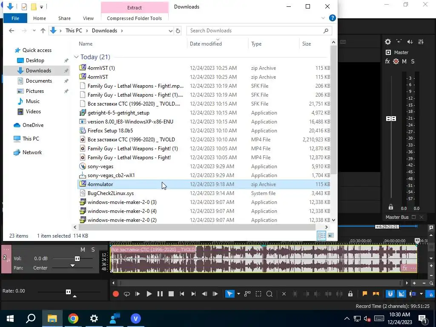The height and width of the screenshot is (327, 436).
Task: Go to End of project
Action: click(x=193, y=294)
